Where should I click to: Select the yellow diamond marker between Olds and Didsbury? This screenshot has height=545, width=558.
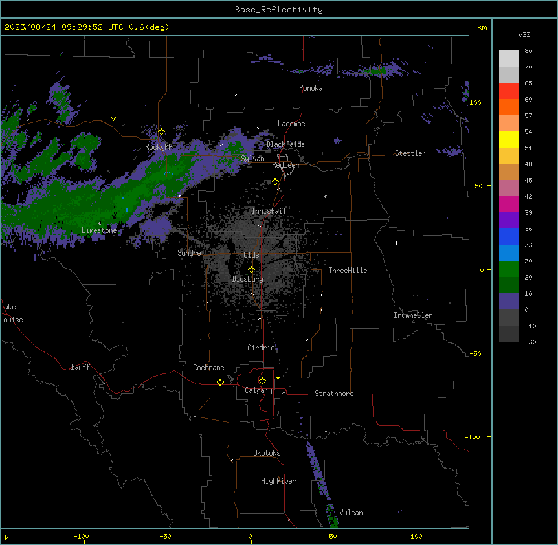point(252,270)
